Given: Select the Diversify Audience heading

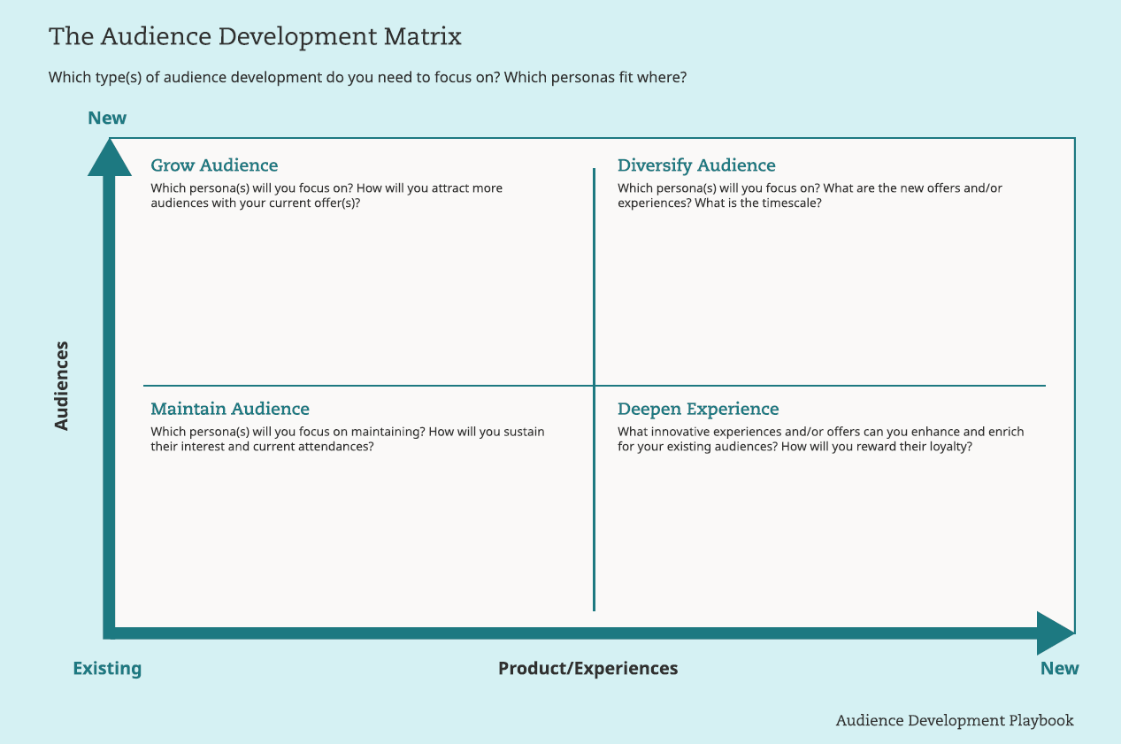Looking at the screenshot, I should (696, 165).
